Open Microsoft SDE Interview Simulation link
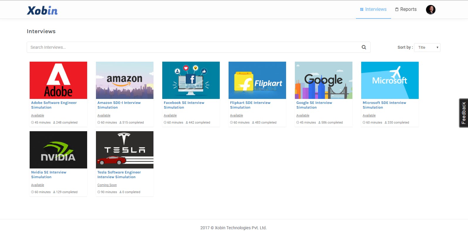 tap(384, 105)
